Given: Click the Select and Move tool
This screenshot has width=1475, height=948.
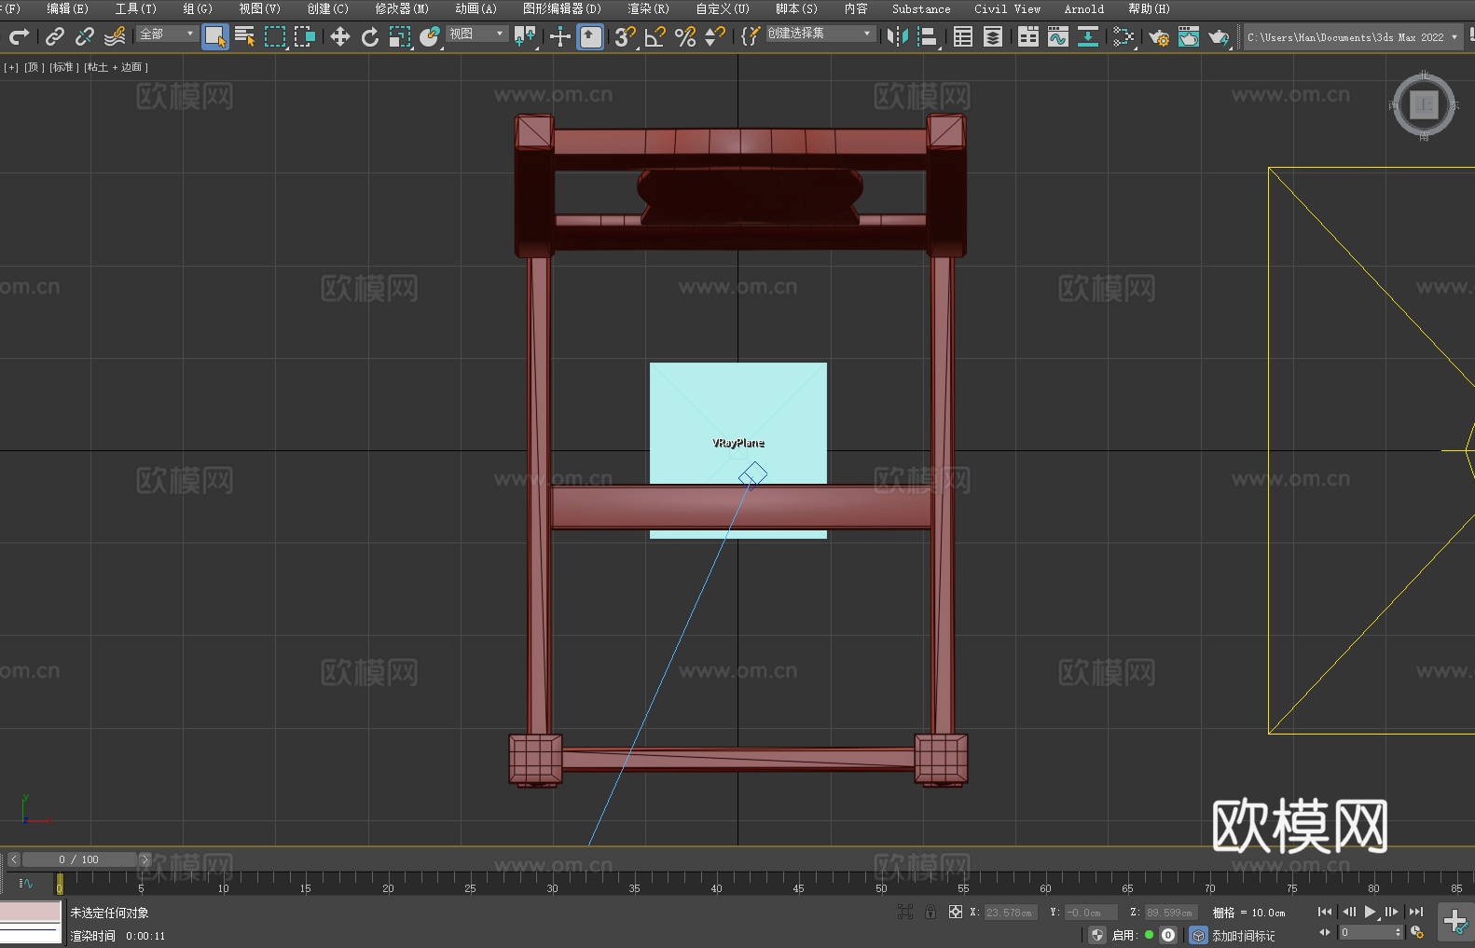Looking at the screenshot, I should pos(340,36).
